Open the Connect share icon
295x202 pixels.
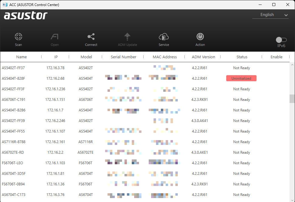point(91,37)
